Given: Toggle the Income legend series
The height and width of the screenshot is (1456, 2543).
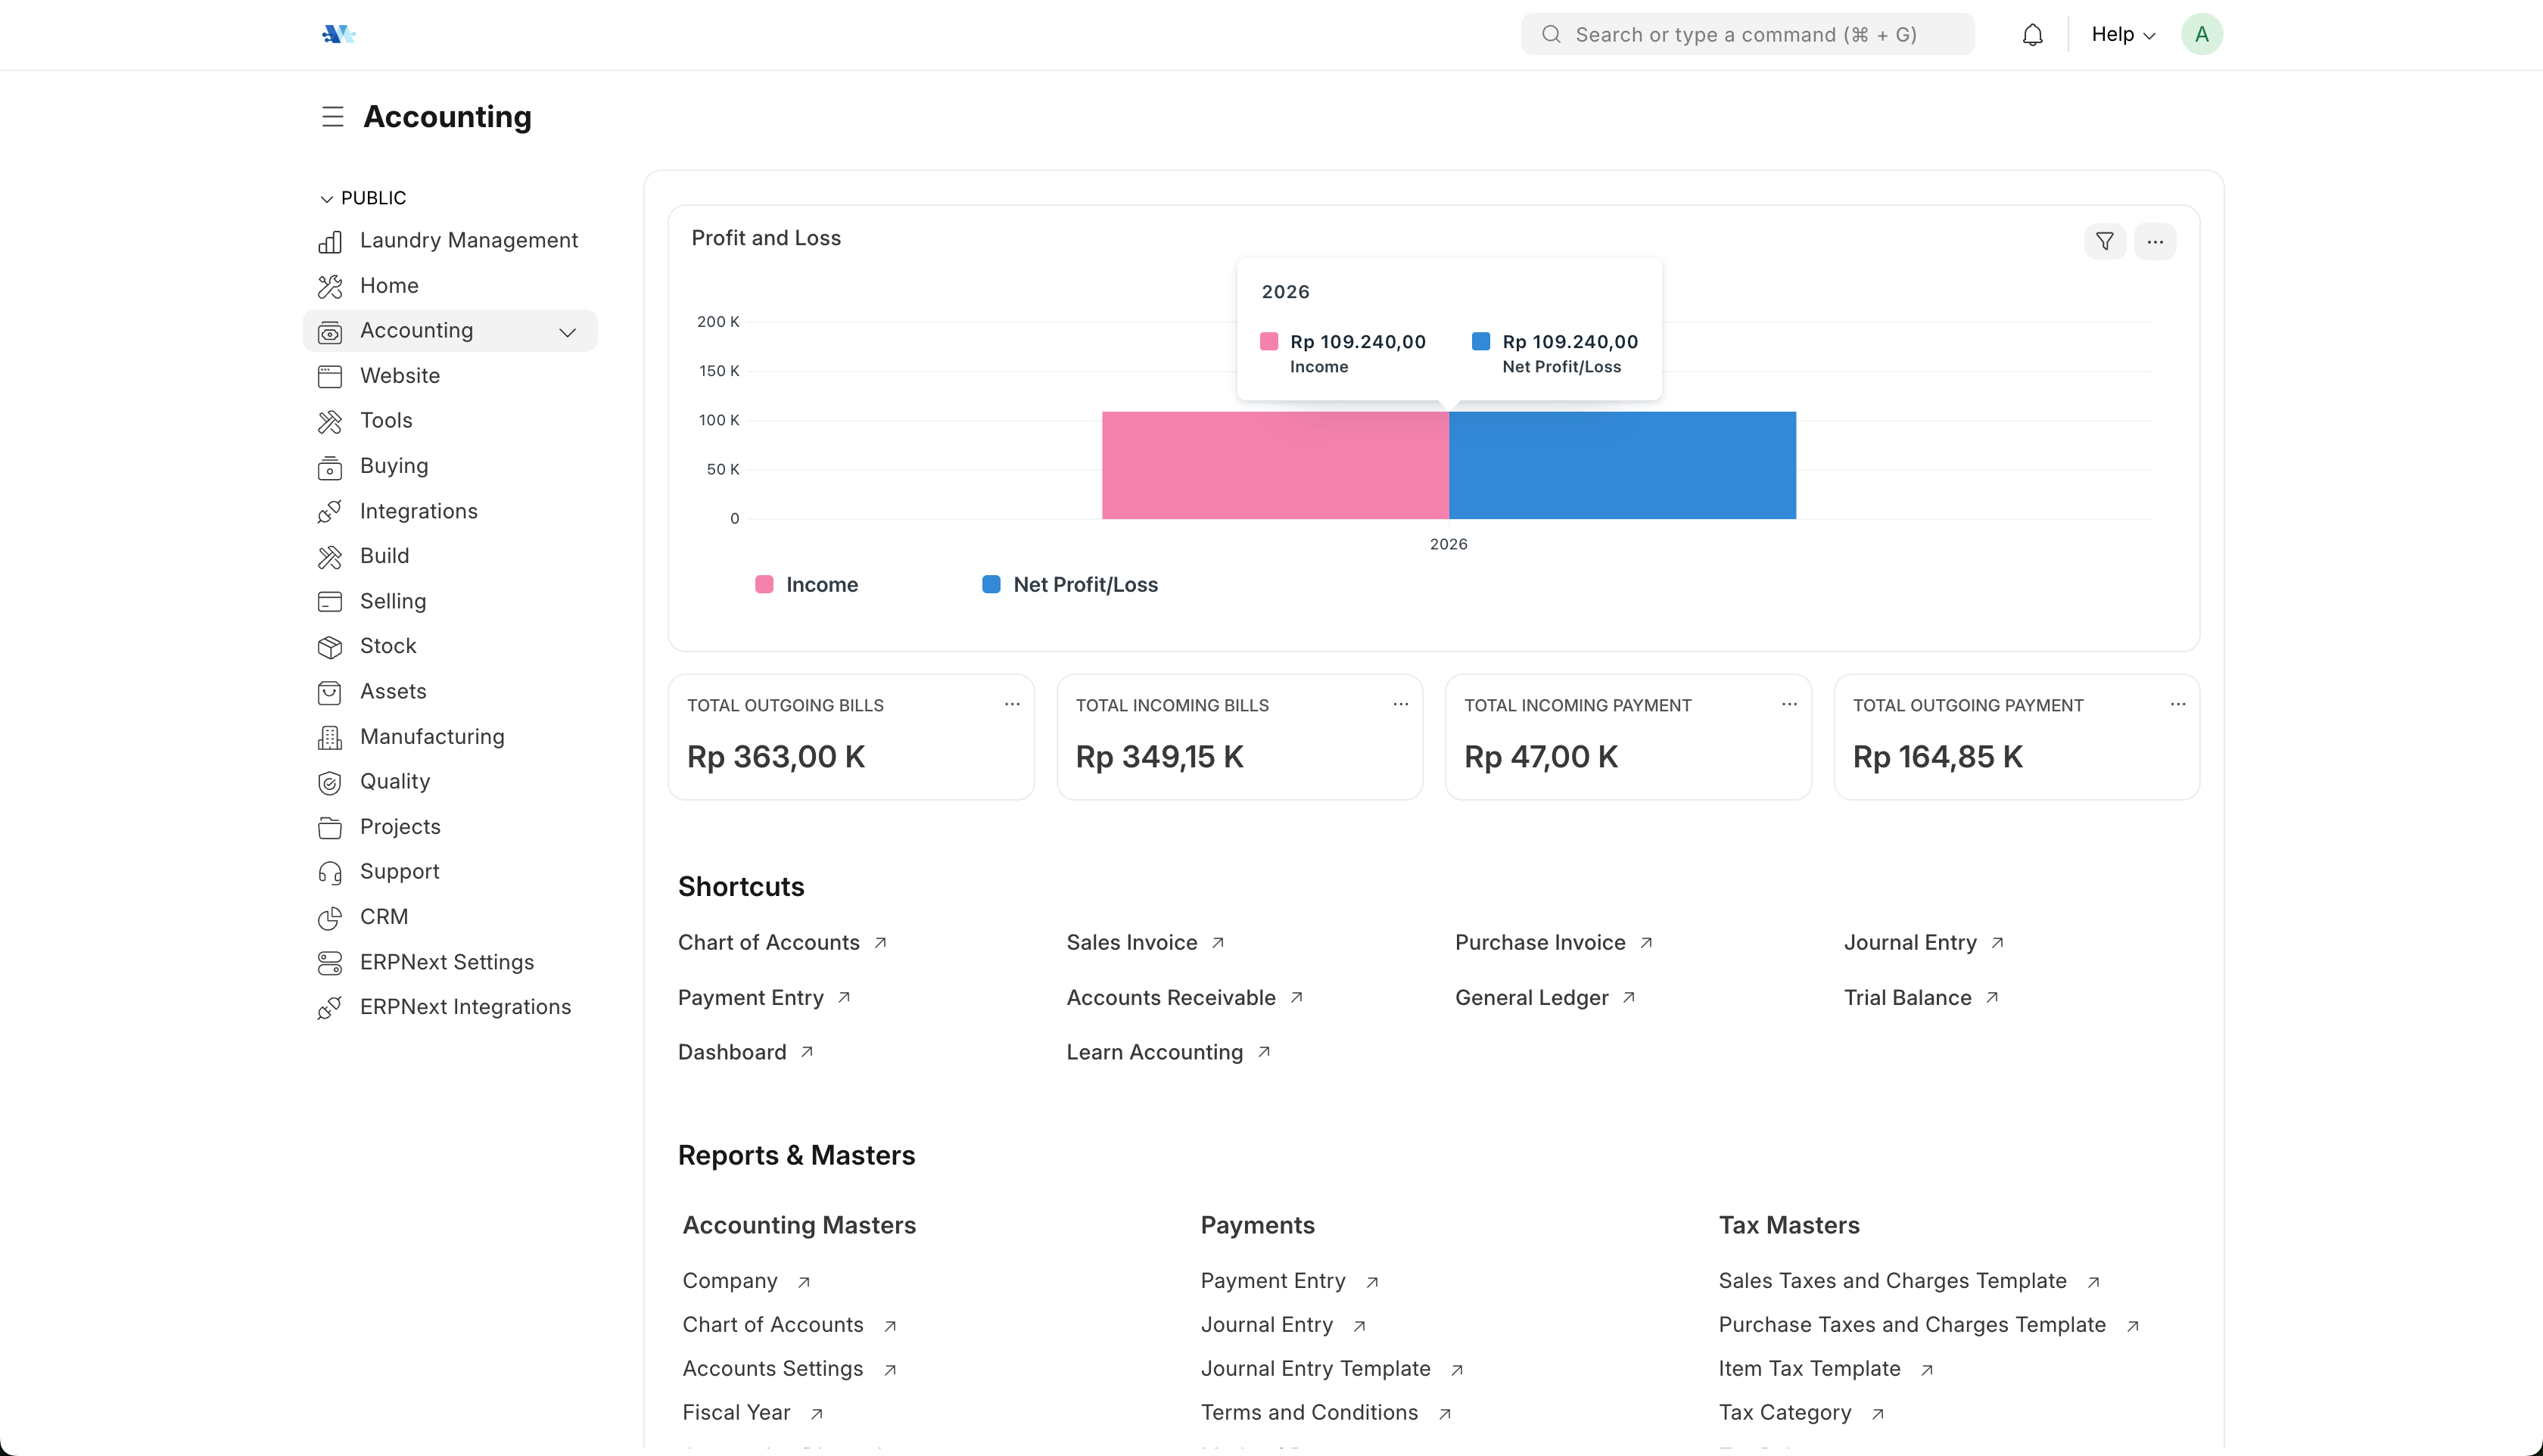Looking at the screenshot, I should (807, 585).
